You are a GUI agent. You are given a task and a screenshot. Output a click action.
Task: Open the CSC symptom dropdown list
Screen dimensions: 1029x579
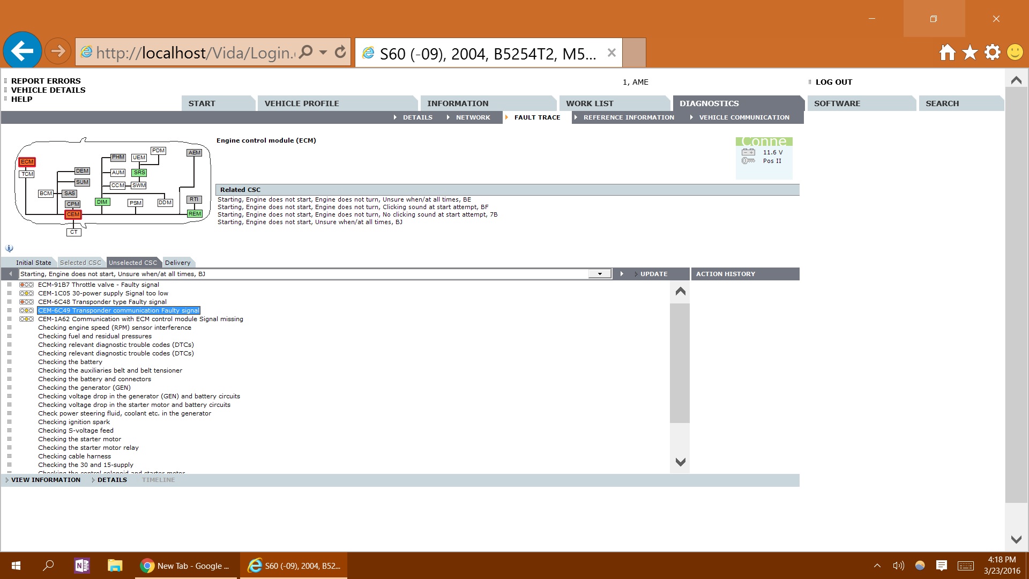(x=599, y=274)
